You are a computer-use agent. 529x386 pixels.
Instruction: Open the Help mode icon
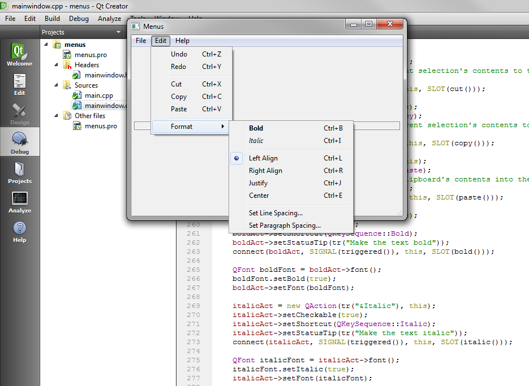tap(19, 231)
